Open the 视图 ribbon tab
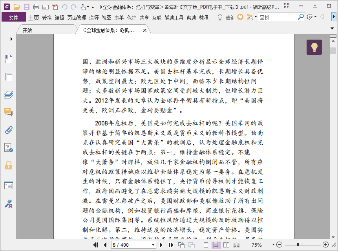Screen dimensions: 338x251 (106, 18)
